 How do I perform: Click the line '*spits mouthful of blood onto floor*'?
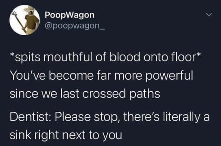(105, 57)
